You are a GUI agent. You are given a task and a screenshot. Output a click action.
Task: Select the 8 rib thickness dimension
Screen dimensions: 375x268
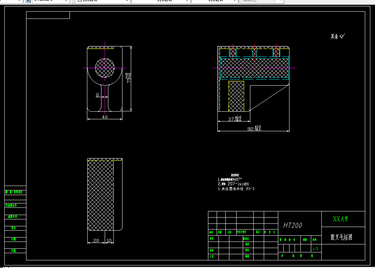97,95
